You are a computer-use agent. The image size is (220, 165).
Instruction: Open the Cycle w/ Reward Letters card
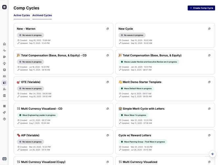coord(135,135)
